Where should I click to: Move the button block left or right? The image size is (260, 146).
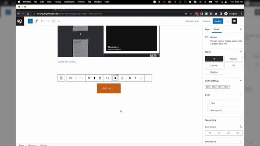pos(81,78)
